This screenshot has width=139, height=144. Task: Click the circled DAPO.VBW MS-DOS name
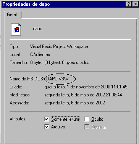[57, 79]
